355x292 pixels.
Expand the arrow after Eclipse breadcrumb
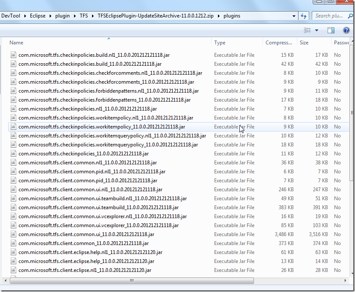pyautogui.click(x=50, y=16)
